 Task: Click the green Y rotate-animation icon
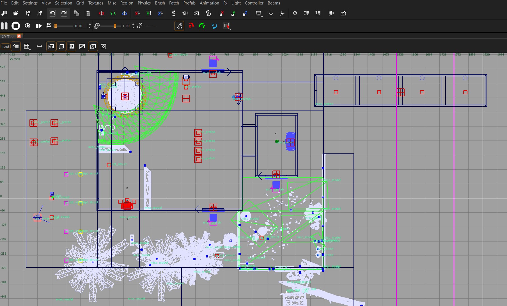(x=202, y=26)
